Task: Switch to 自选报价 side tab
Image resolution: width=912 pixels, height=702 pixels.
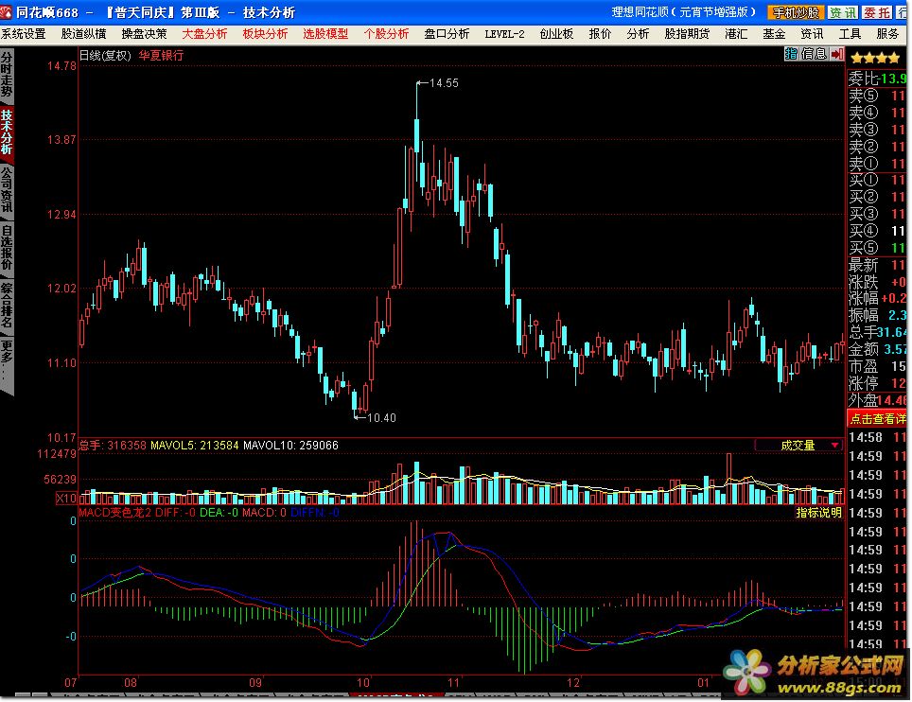Action: (7, 248)
